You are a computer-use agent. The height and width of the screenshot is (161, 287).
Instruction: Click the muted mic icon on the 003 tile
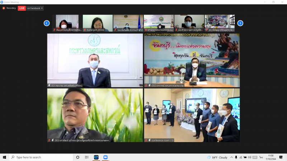pyautogui.click(x=49, y=140)
